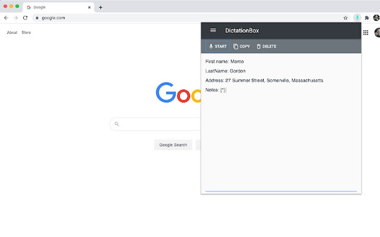
Task: Open the About link
Action: click(12, 32)
